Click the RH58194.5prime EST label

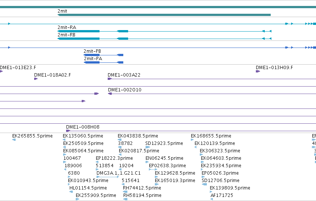(143, 195)
